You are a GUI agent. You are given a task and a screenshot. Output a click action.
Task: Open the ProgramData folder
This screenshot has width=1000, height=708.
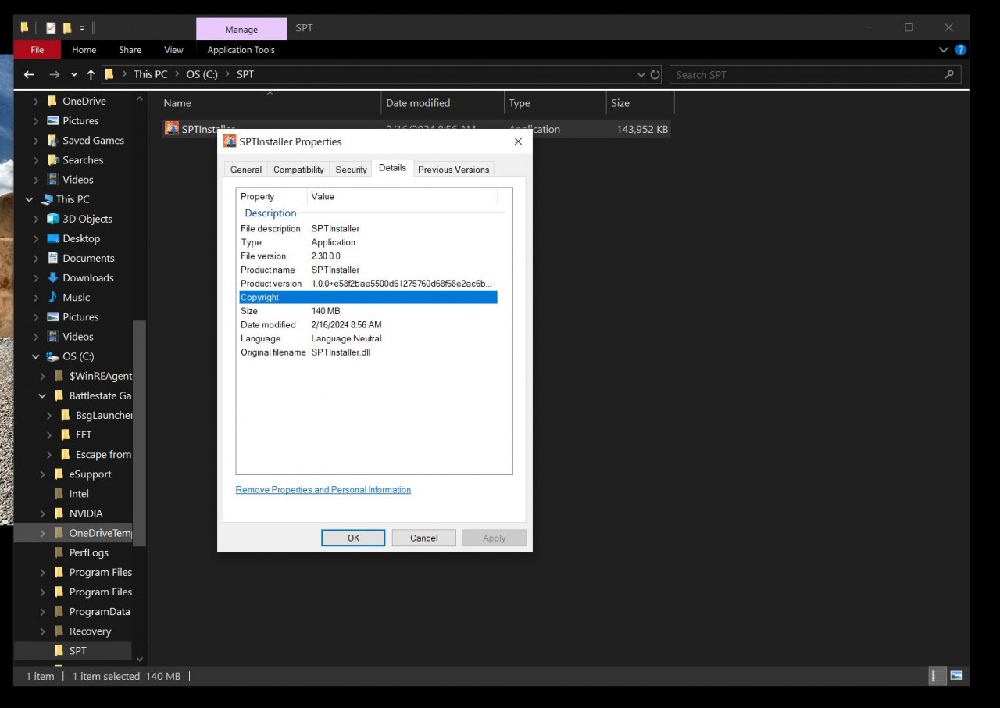point(99,611)
